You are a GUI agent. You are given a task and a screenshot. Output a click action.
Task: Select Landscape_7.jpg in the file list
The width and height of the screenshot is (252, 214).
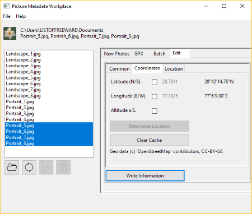[x=49, y=90]
